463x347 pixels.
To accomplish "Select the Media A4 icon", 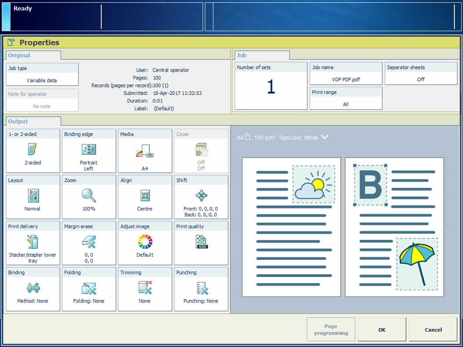I will pos(145,151).
